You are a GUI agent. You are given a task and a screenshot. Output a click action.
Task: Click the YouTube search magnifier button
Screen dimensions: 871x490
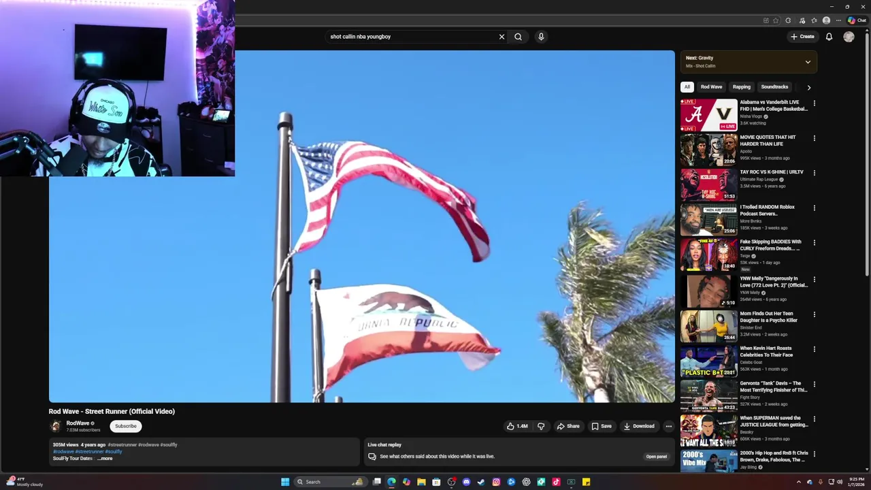point(519,37)
